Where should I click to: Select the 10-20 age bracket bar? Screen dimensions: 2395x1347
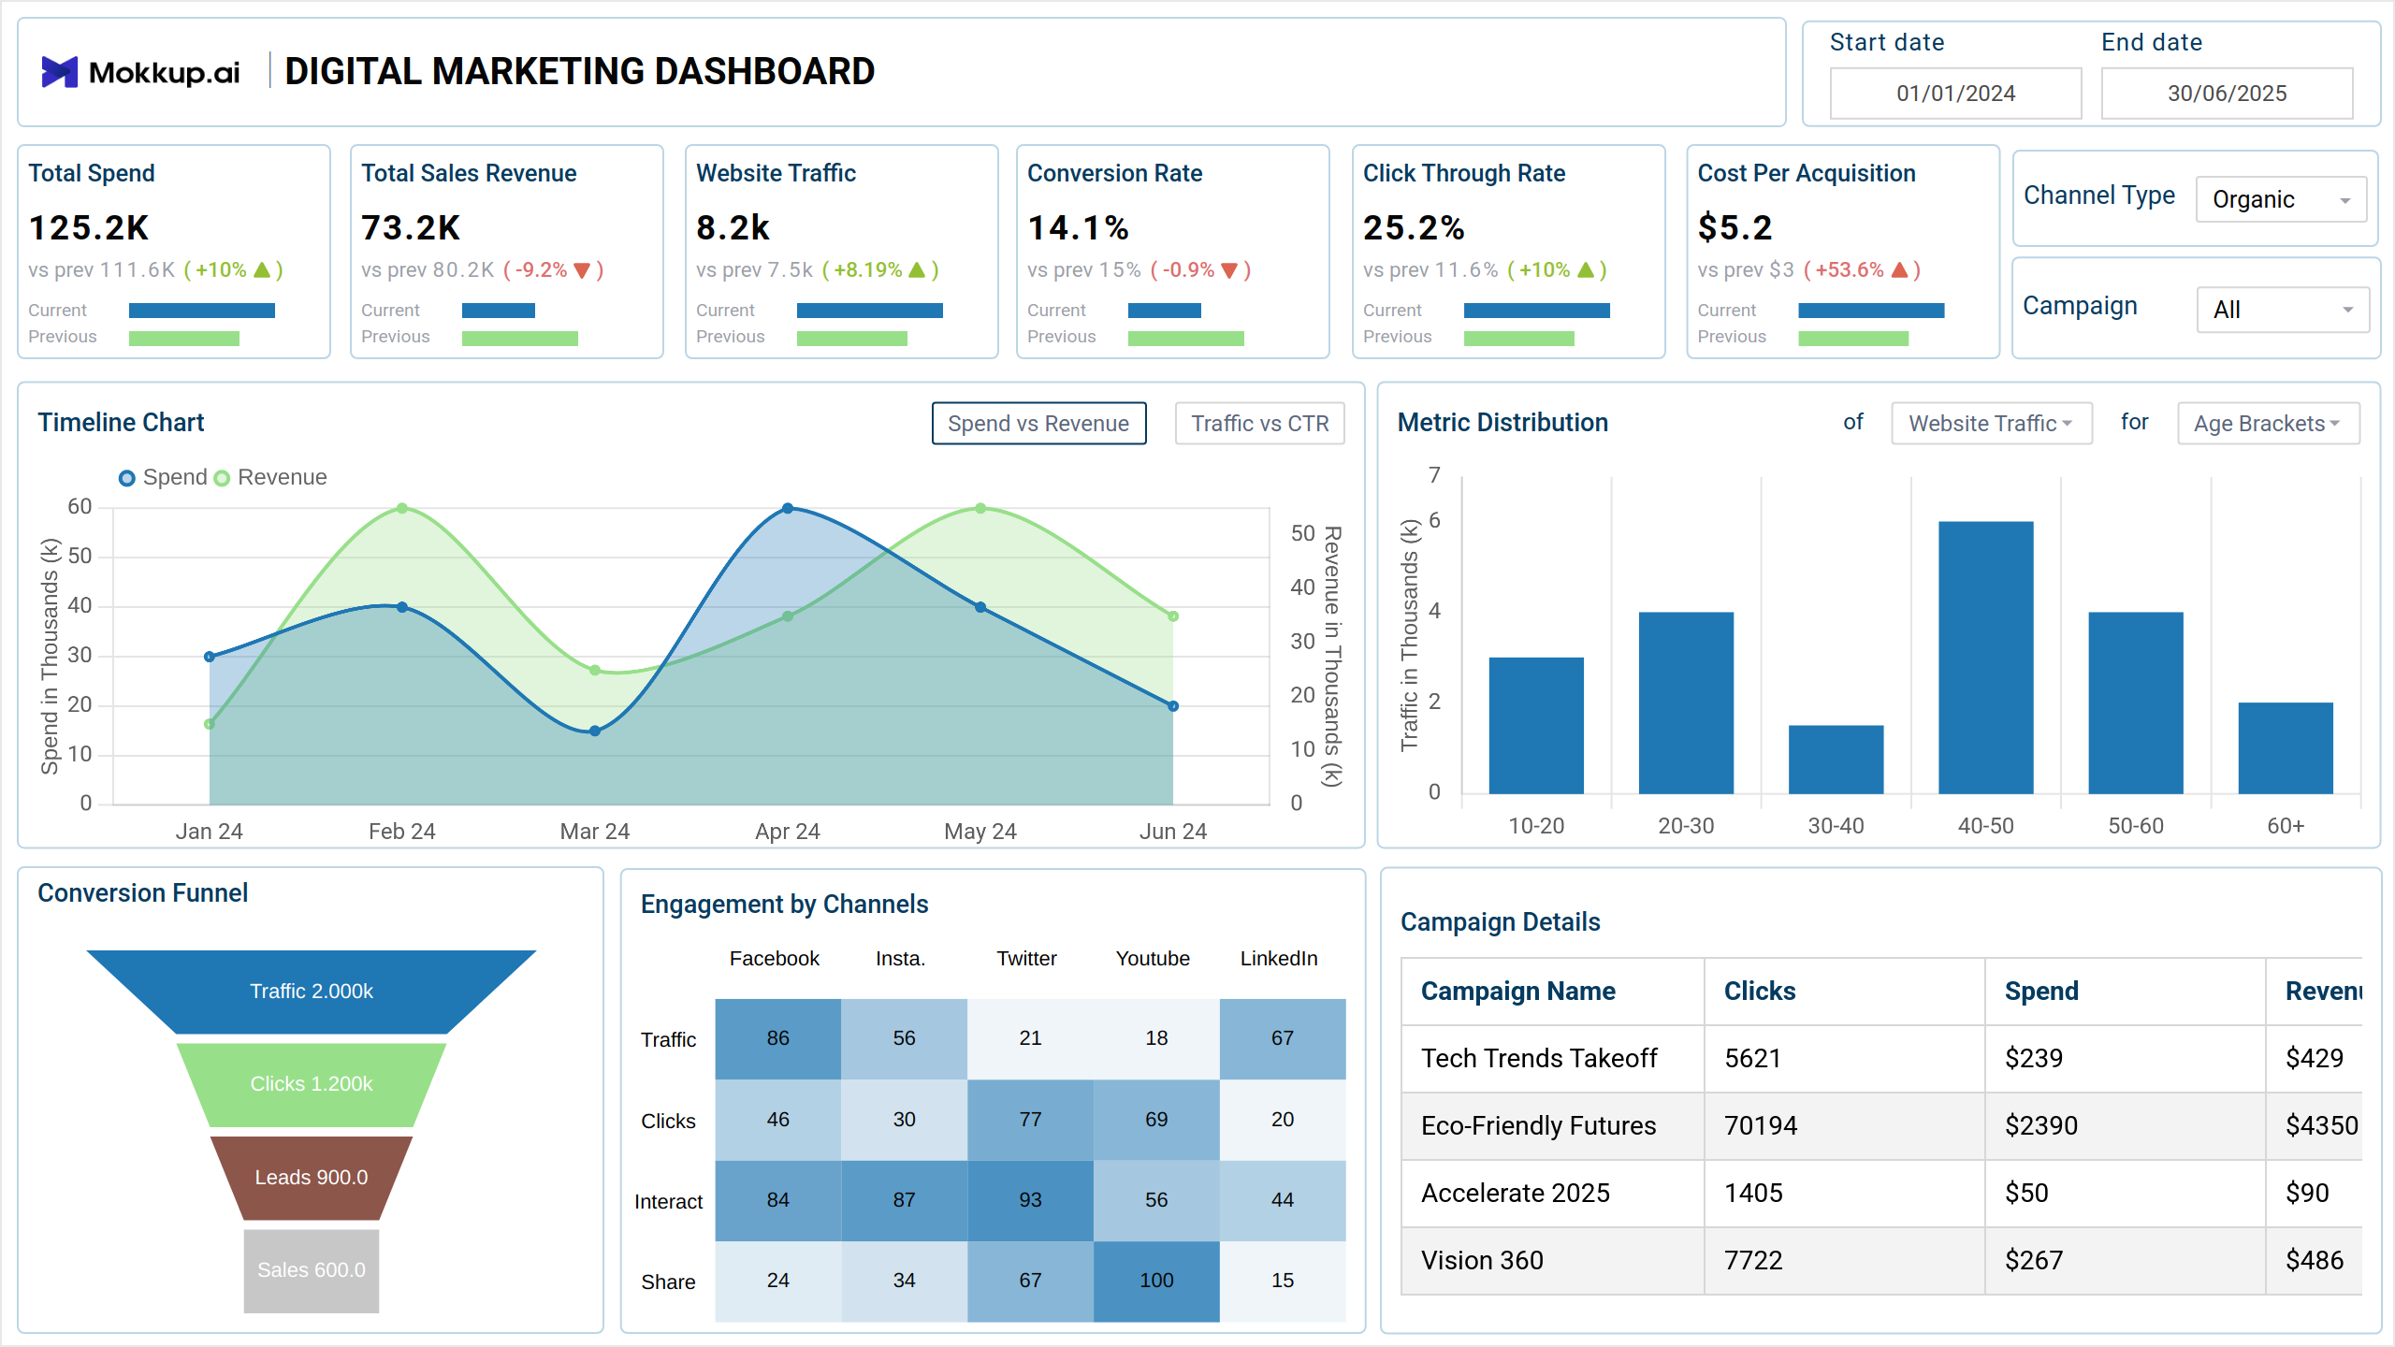(1536, 726)
